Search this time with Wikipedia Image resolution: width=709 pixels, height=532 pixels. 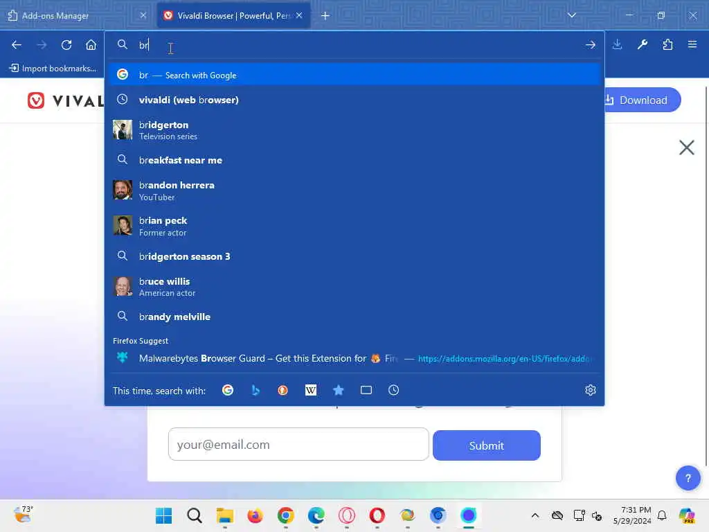click(311, 390)
